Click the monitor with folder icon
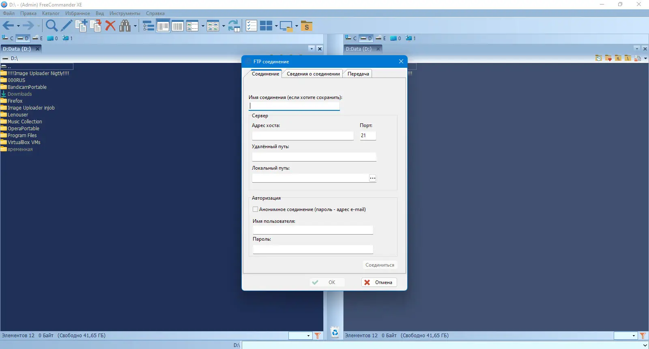Image resolution: width=649 pixels, height=349 pixels. pyautogui.click(x=286, y=26)
